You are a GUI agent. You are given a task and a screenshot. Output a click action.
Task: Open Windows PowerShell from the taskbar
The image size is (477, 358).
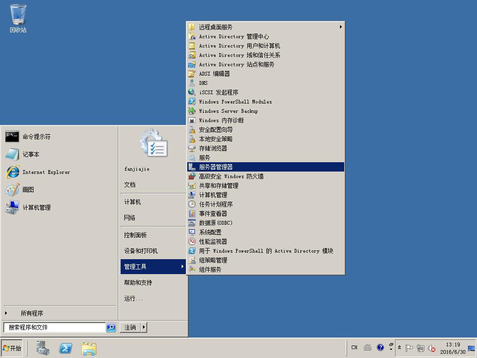point(65,348)
